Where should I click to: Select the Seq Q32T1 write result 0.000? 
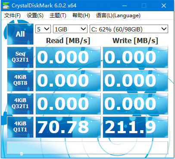click(x=135, y=57)
